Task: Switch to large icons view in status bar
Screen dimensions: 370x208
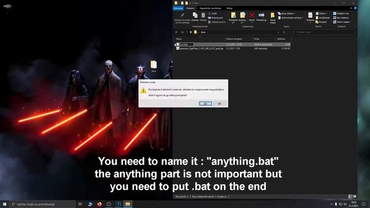Action: (x=354, y=196)
